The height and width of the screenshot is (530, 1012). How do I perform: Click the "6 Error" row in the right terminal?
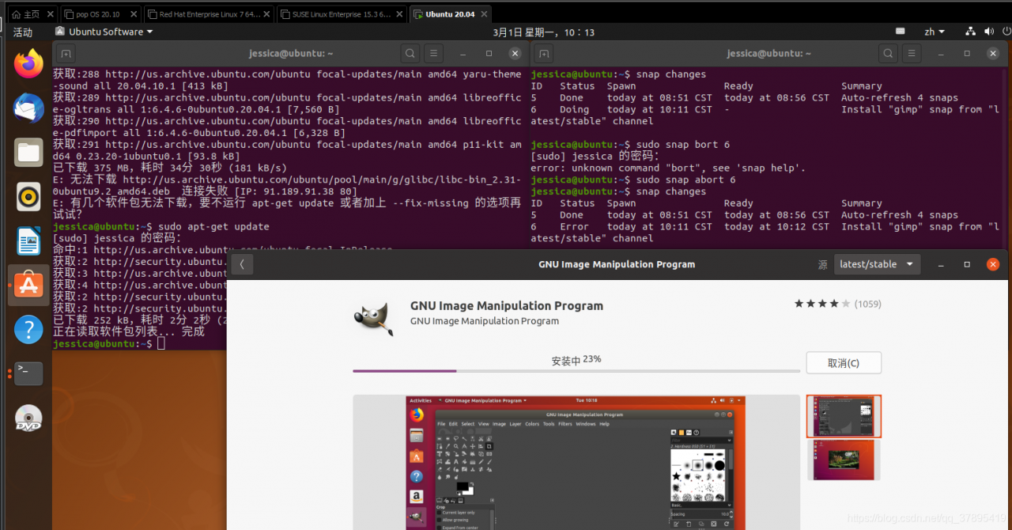[x=765, y=233]
